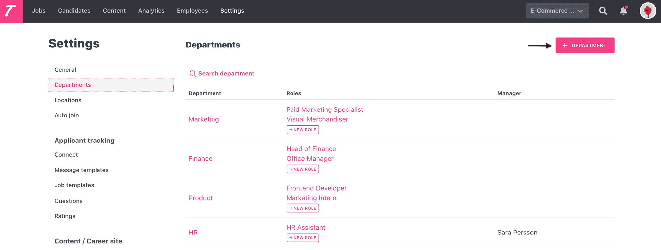Open the user avatar menu

pos(647,11)
